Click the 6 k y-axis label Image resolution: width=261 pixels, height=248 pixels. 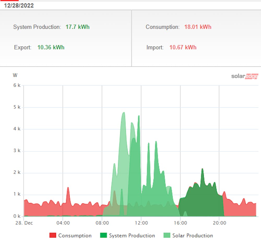click(17, 85)
